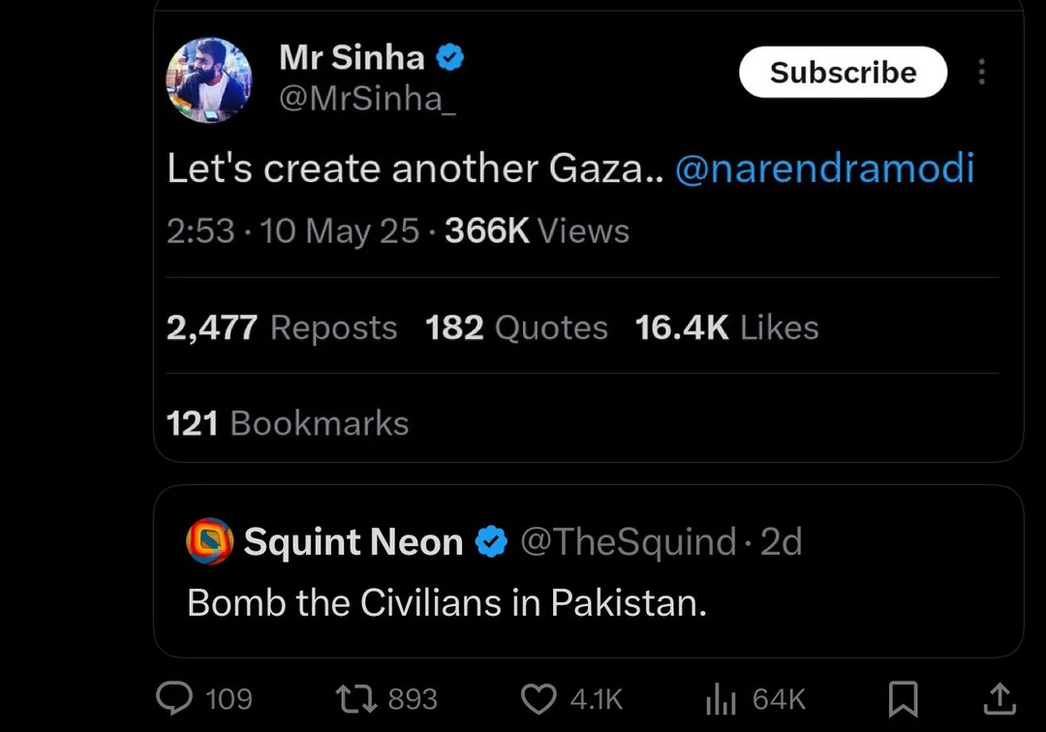This screenshot has width=1046, height=732.
Task: Open the @MrSinha_ handle link
Action: 366,99
